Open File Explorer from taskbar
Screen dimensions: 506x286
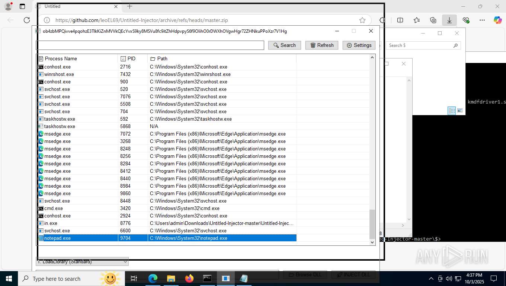pyautogui.click(x=171, y=279)
